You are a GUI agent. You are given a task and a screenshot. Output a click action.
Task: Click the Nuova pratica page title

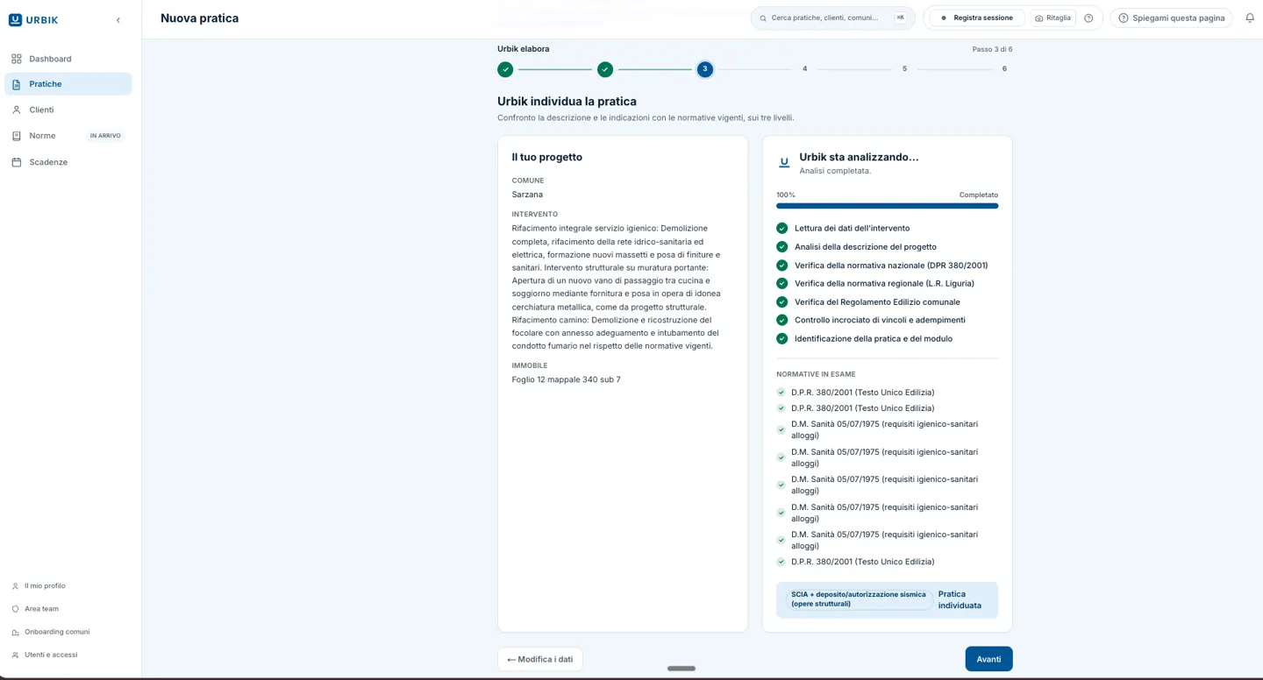pos(199,18)
